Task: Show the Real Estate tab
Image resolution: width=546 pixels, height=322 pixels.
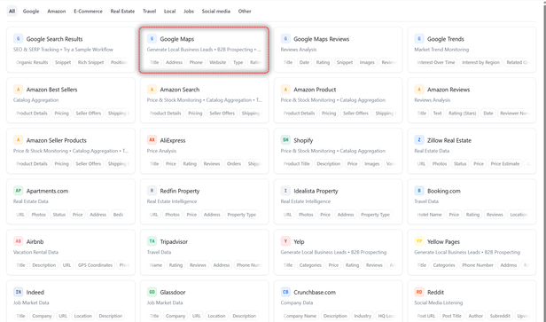Action: (122, 12)
